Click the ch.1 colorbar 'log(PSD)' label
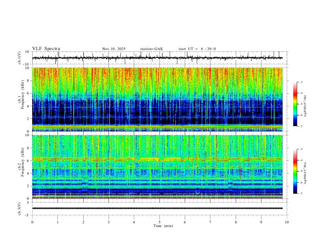Viewport: 323px width, 249px height. [305, 106]
